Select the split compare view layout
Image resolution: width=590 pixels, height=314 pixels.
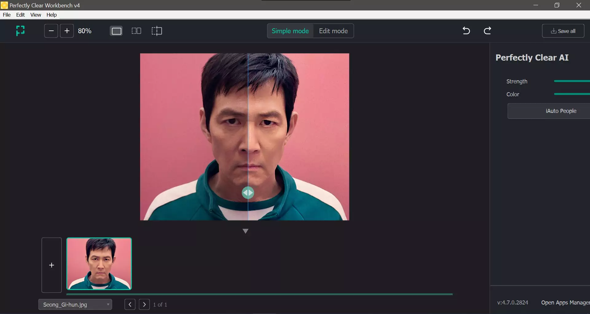click(x=157, y=31)
